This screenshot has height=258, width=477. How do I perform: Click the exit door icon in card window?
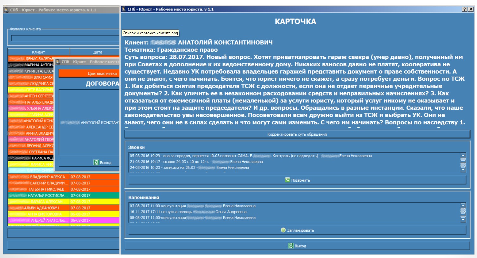point(291,246)
